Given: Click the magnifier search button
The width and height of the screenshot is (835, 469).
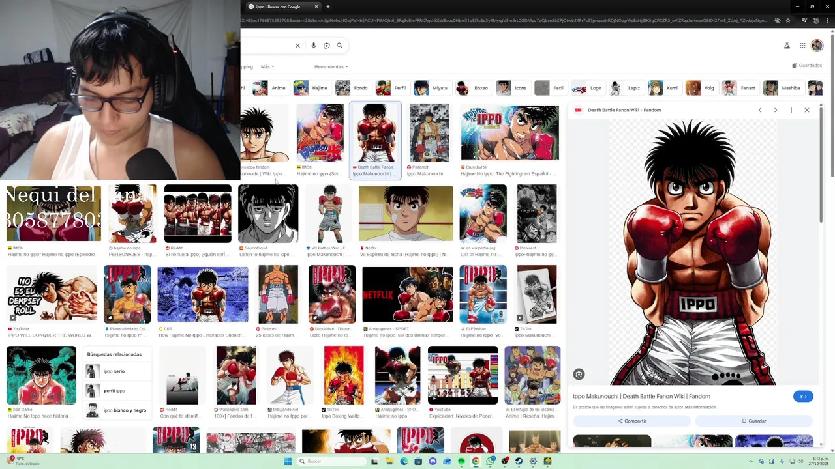Looking at the screenshot, I should pos(339,46).
